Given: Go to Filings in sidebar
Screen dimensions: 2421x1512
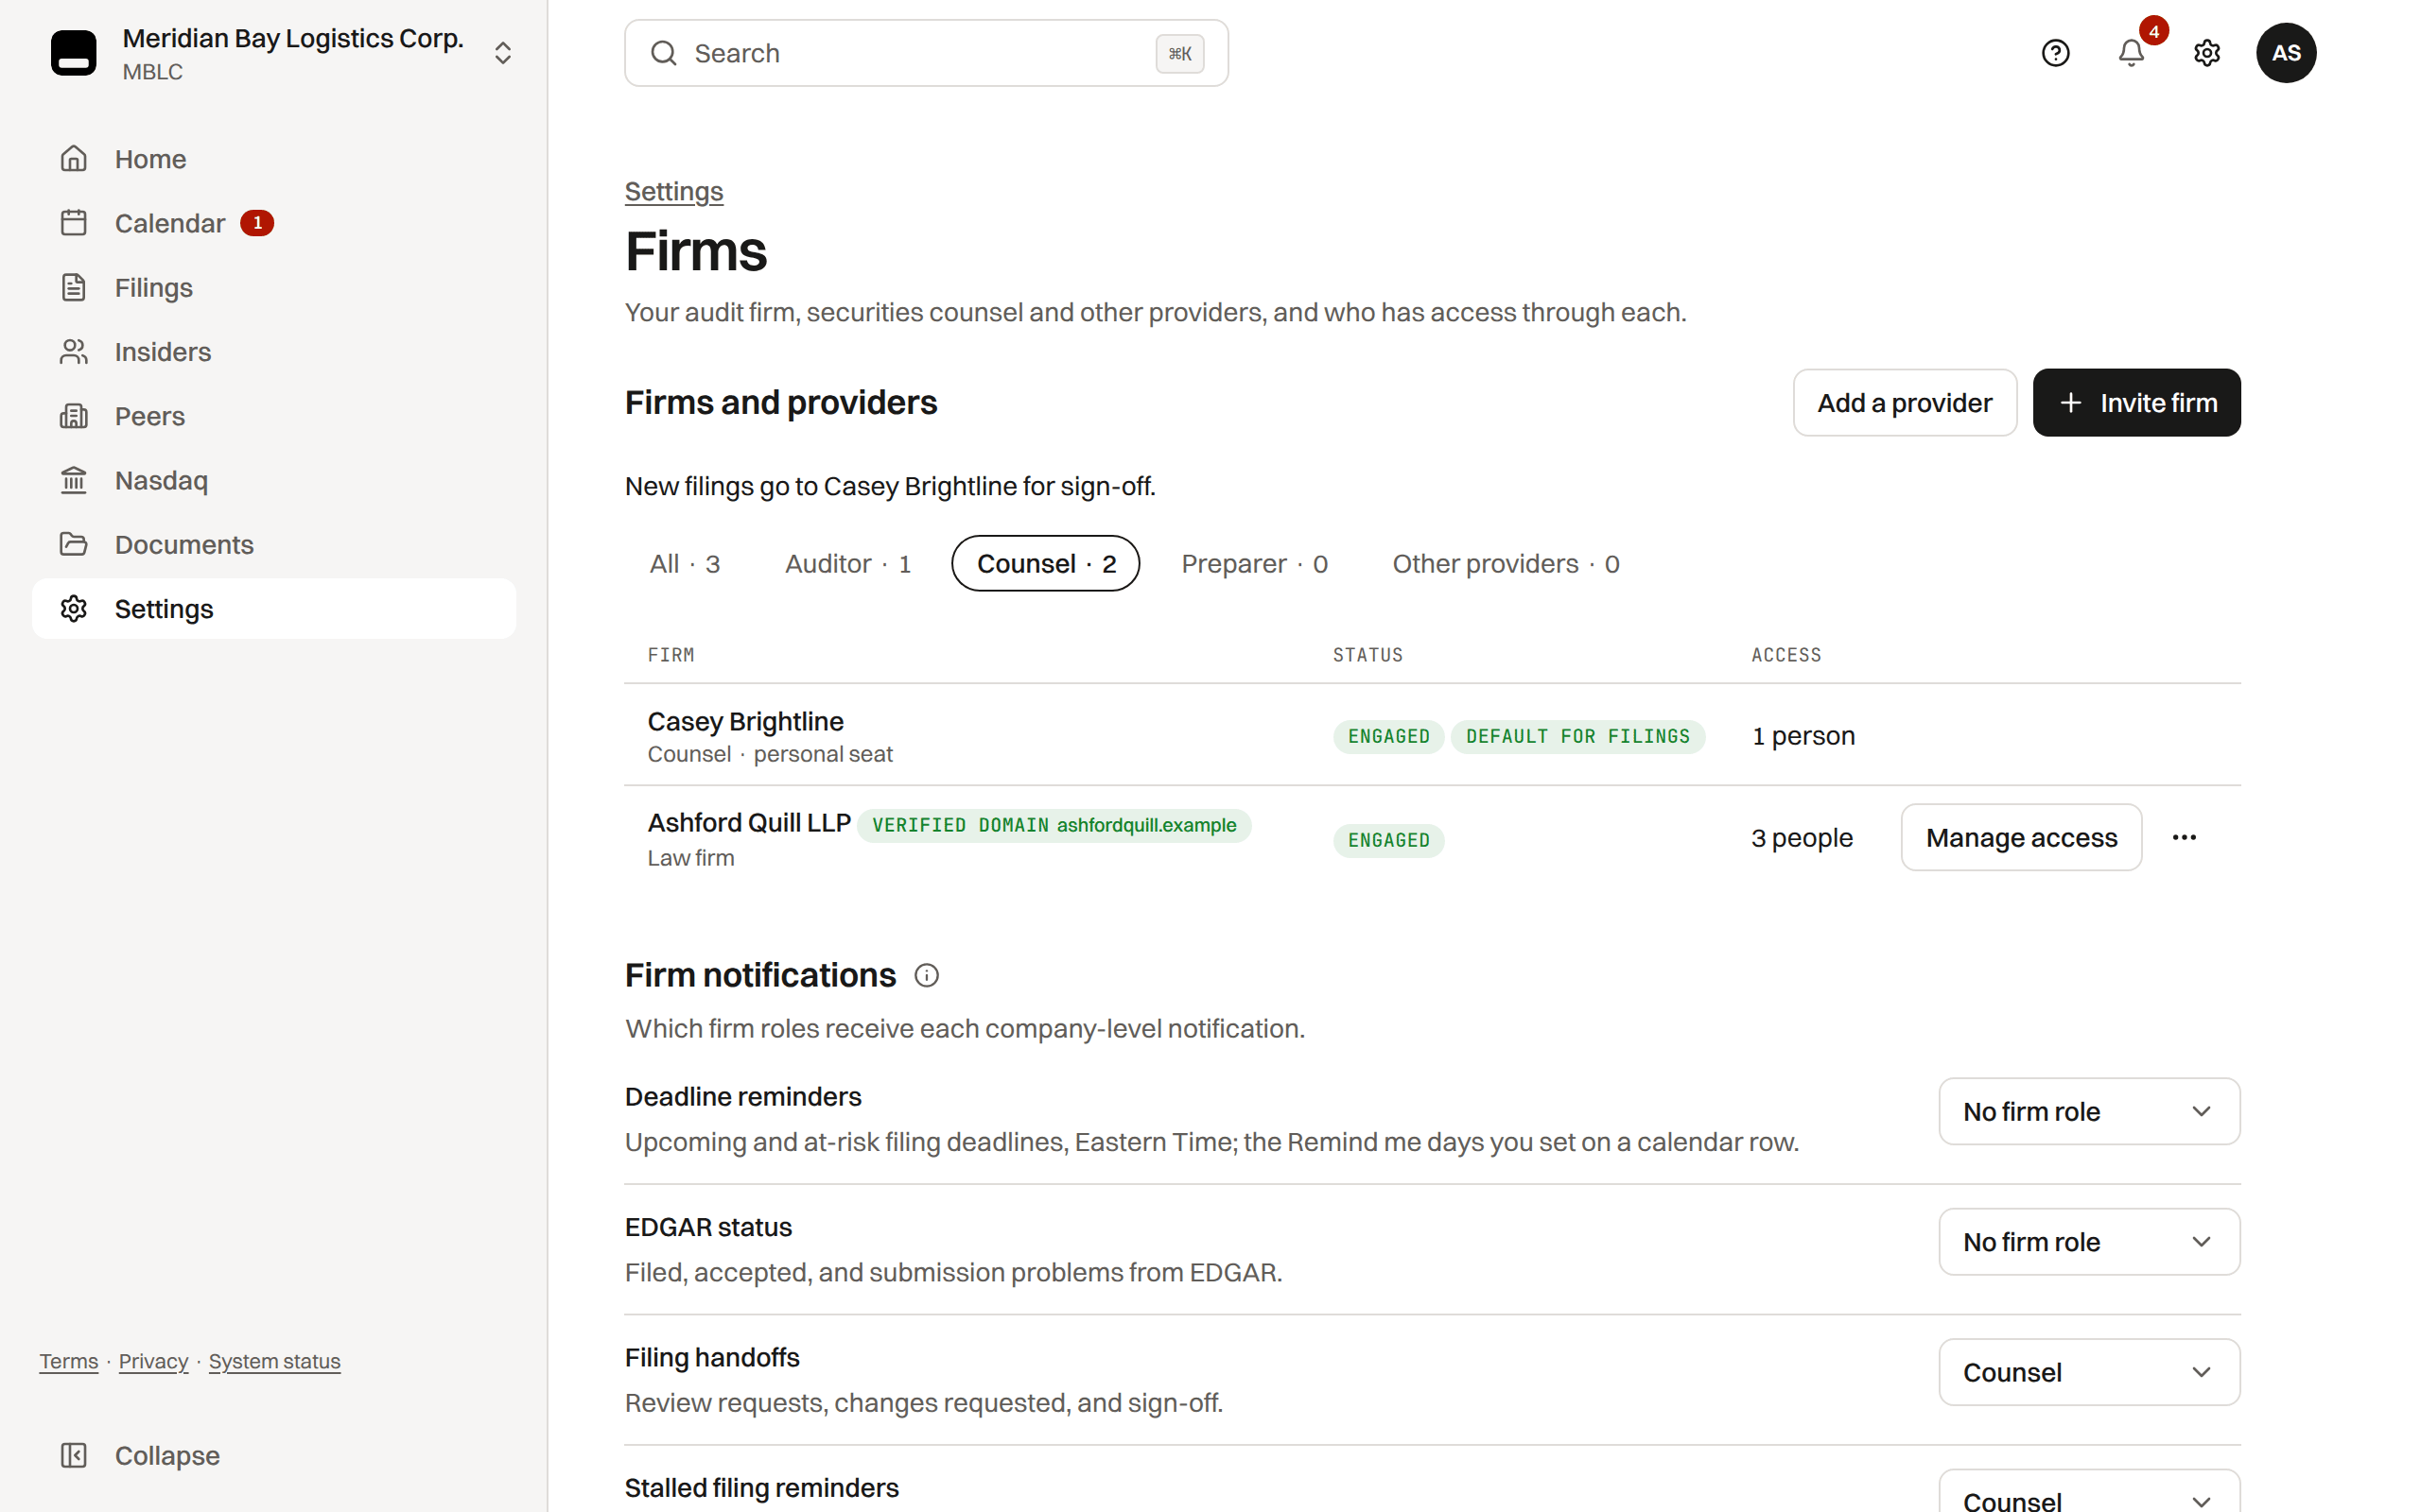Looking at the screenshot, I should coord(273,287).
